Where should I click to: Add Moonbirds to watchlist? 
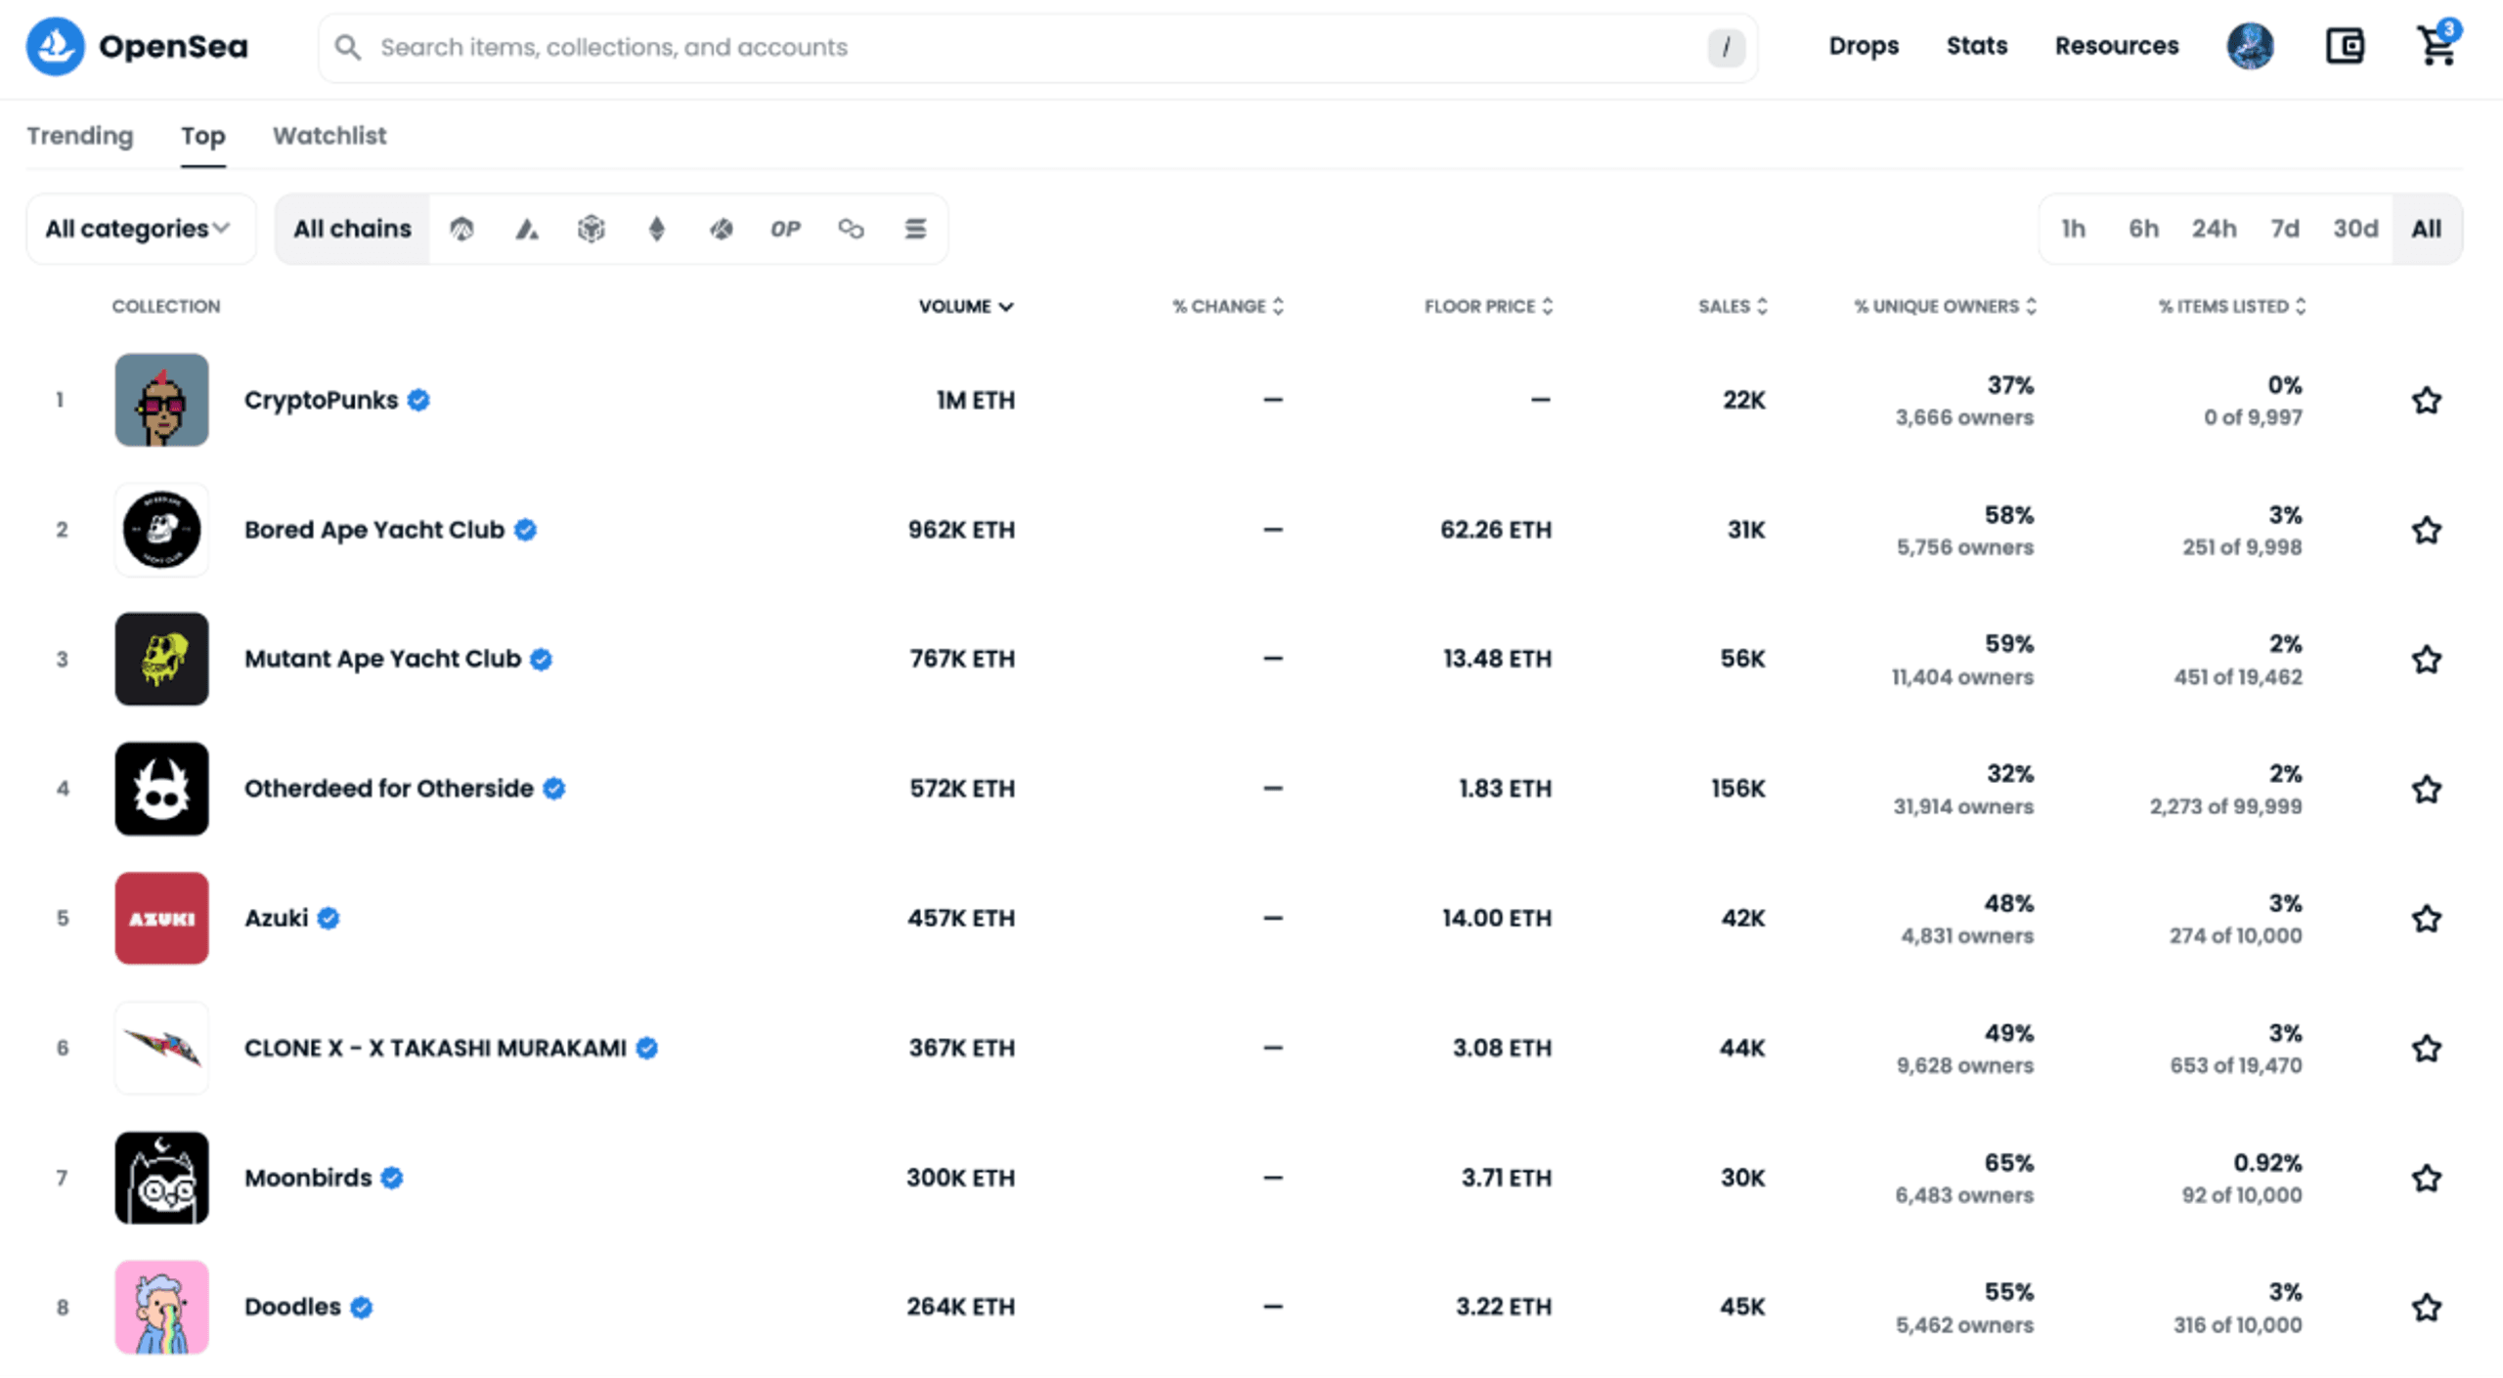[x=2426, y=1178]
